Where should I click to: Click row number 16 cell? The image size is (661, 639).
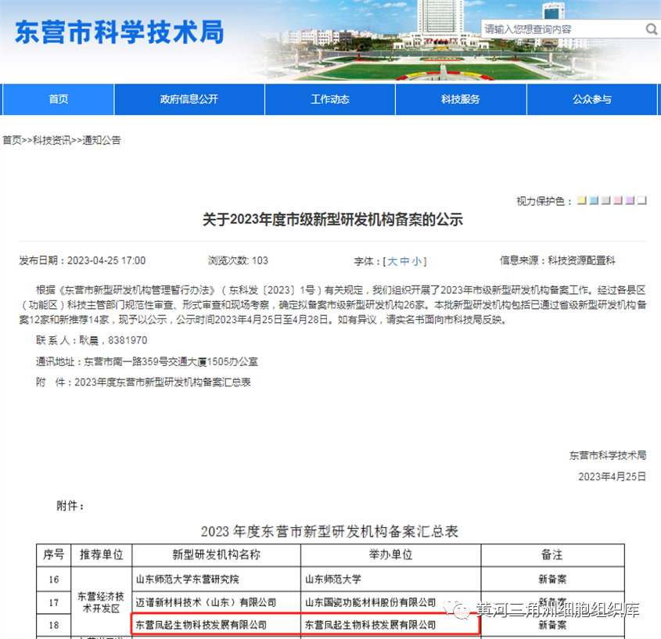(53, 580)
